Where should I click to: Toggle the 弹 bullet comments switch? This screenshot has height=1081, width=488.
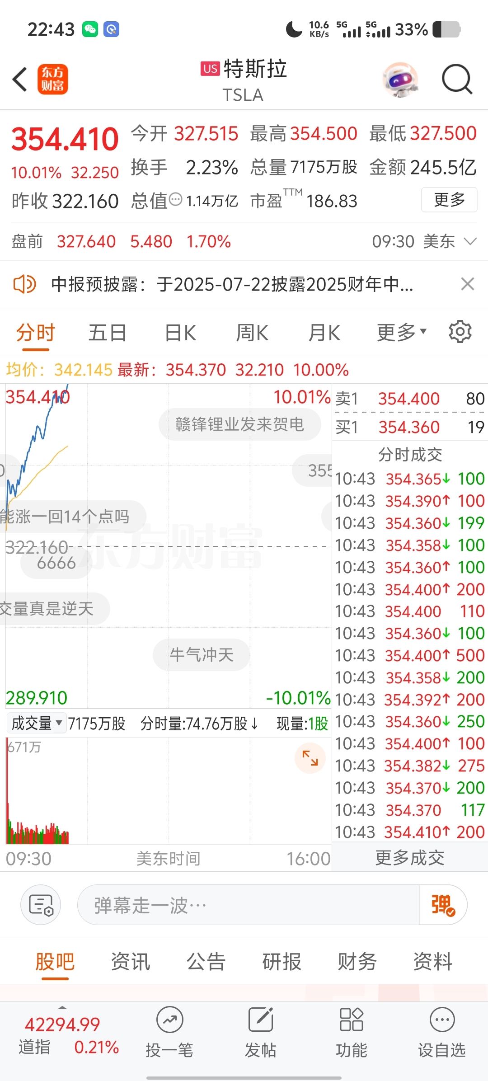point(443,905)
